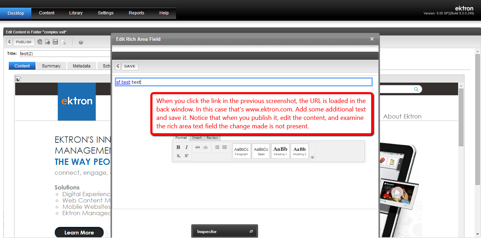This screenshot has width=481, height=238.
Task: Select the Review ribbon tab
Action: click(212, 138)
